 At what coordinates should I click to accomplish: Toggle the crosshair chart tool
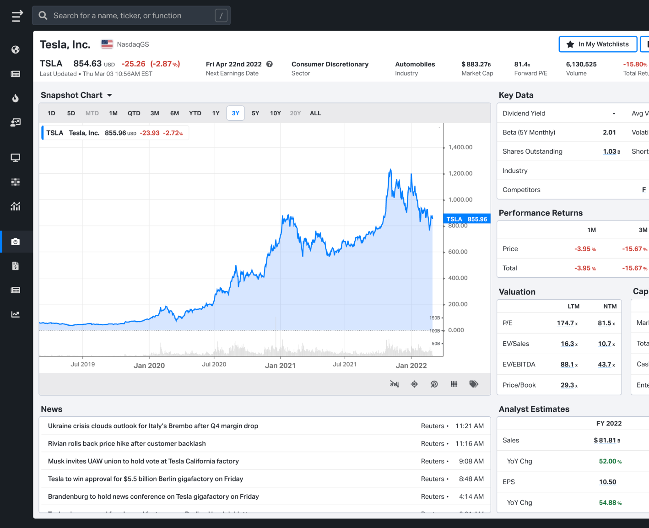(414, 384)
